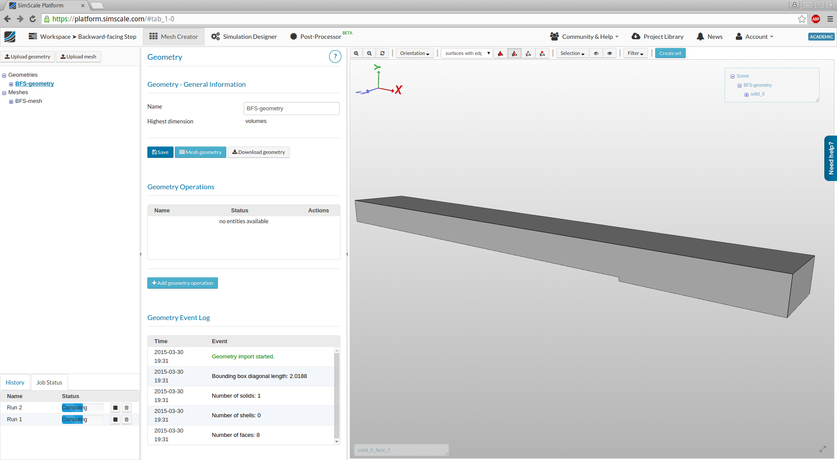Select the solid surfaces render mode icon
Image resolution: width=837 pixels, height=460 pixels.
click(x=500, y=53)
